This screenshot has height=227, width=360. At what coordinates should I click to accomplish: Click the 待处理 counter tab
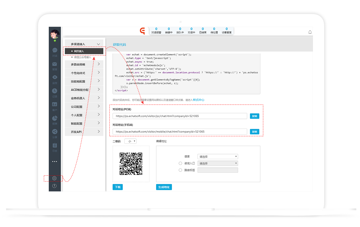[x=214, y=31]
